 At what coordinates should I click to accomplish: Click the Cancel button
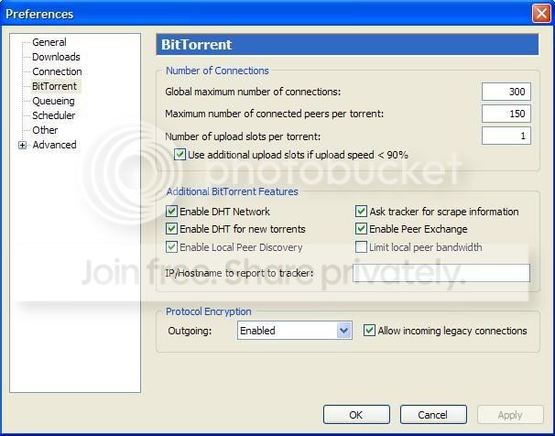point(433,414)
